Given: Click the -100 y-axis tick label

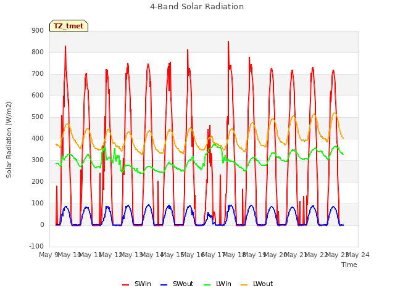Looking at the screenshot, I should click(x=36, y=246).
